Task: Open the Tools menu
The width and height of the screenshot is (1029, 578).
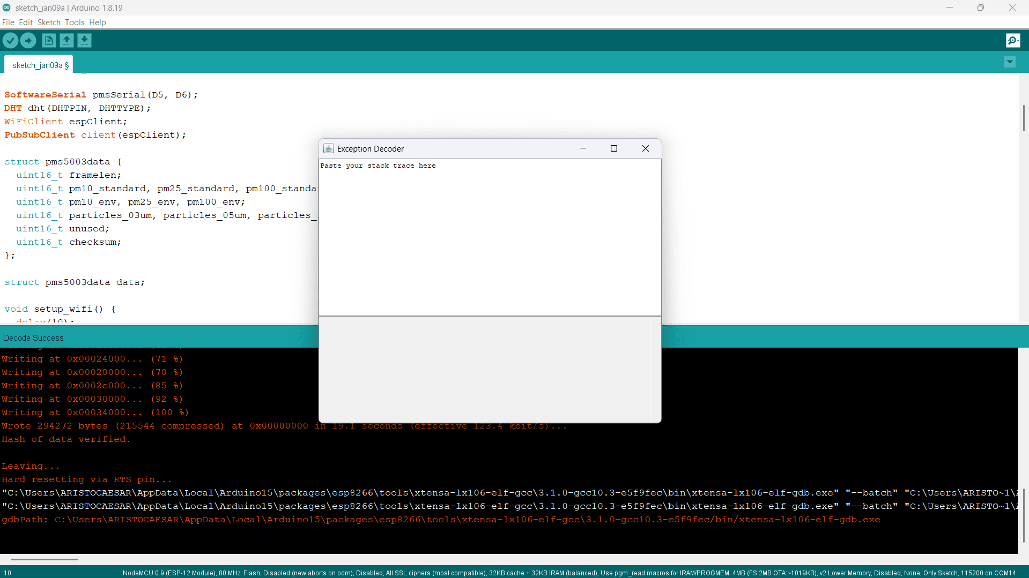Action: point(74,22)
